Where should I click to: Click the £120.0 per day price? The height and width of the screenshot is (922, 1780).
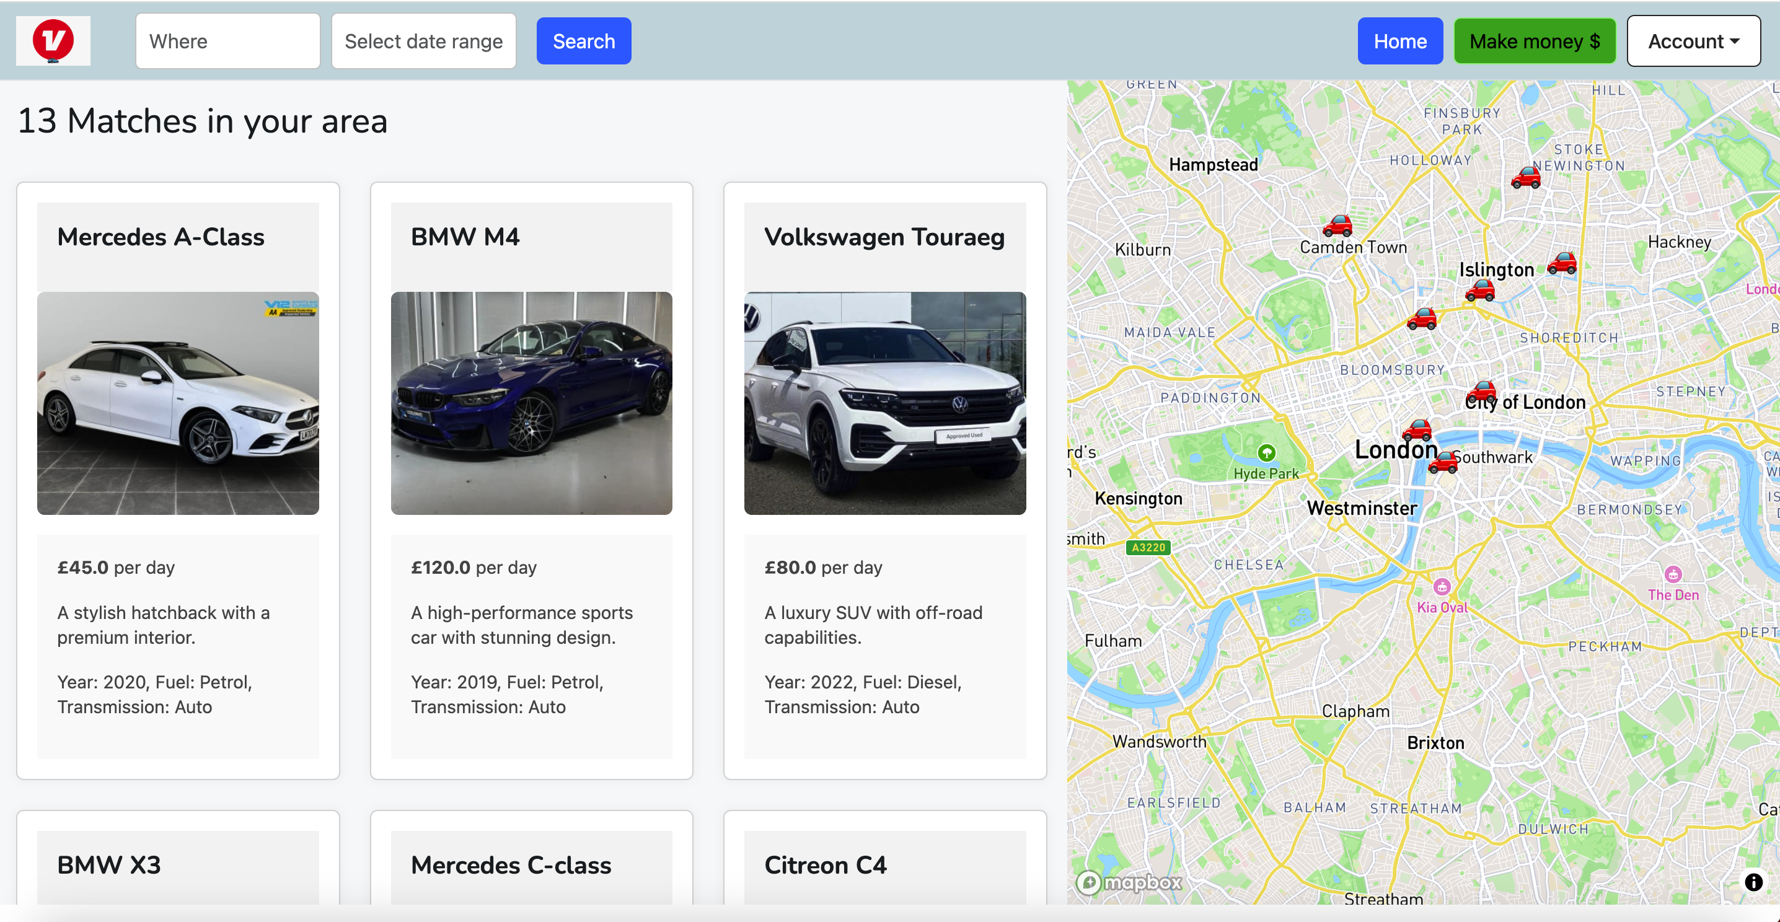474,567
